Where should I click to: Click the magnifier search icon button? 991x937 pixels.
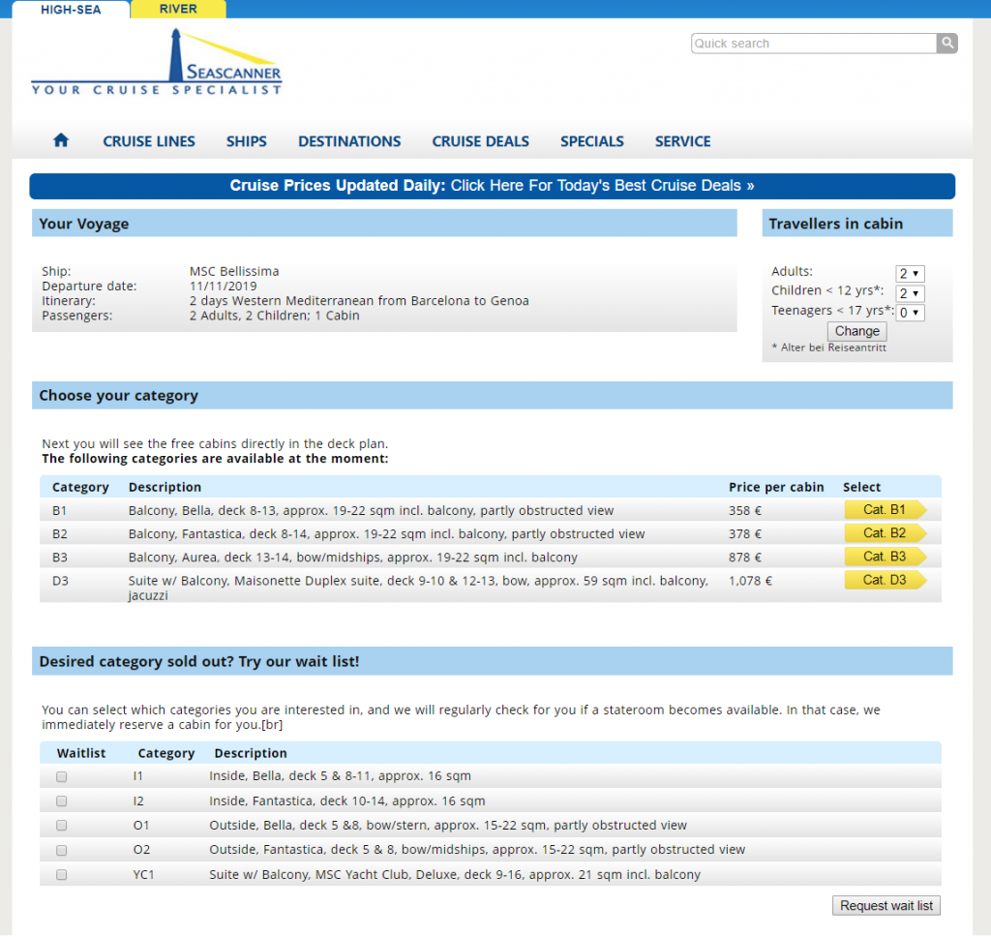click(946, 43)
